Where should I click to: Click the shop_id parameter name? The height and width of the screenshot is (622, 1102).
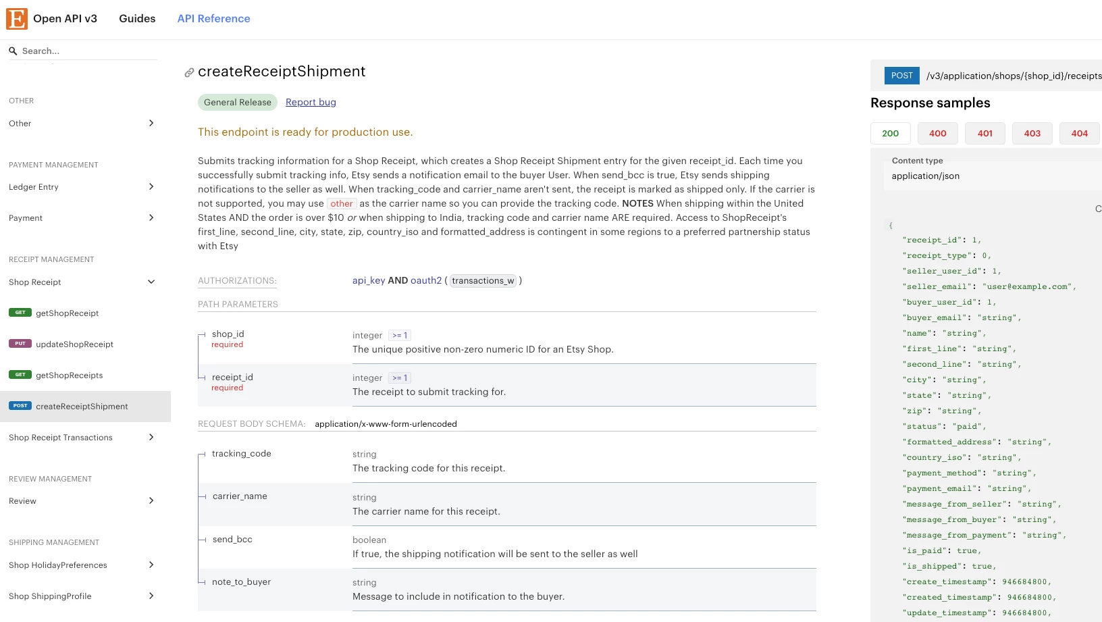pyautogui.click(x=228, y=334)
